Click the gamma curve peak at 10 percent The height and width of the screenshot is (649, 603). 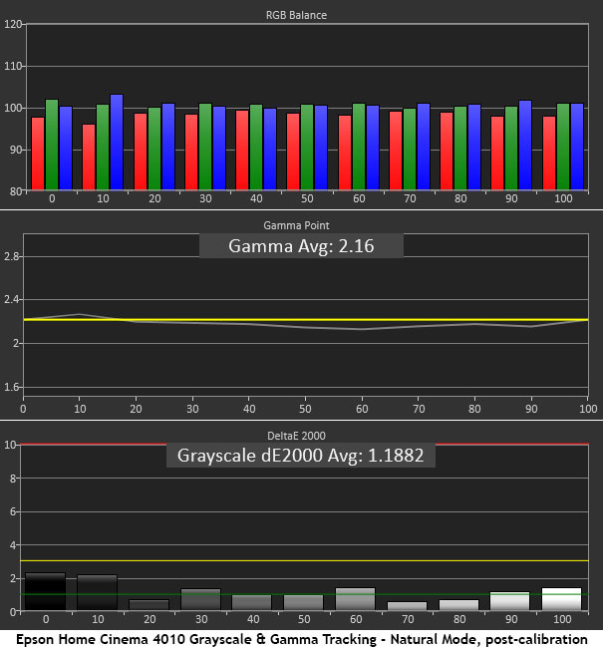pyautogui.click(x=80, y=314)
